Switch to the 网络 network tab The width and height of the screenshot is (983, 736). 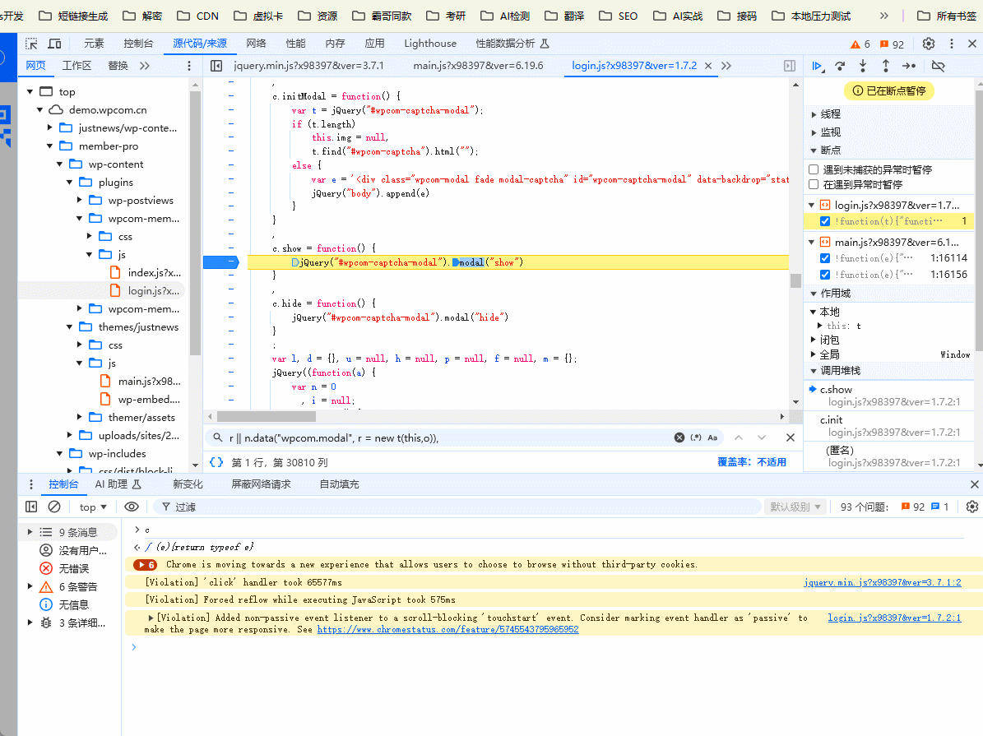[256, 44]
